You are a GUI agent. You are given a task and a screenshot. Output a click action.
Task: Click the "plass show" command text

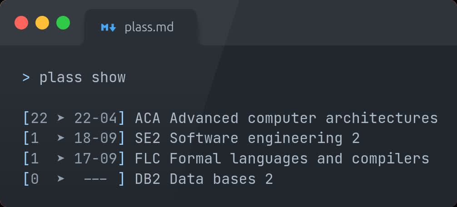click(82, 78)
